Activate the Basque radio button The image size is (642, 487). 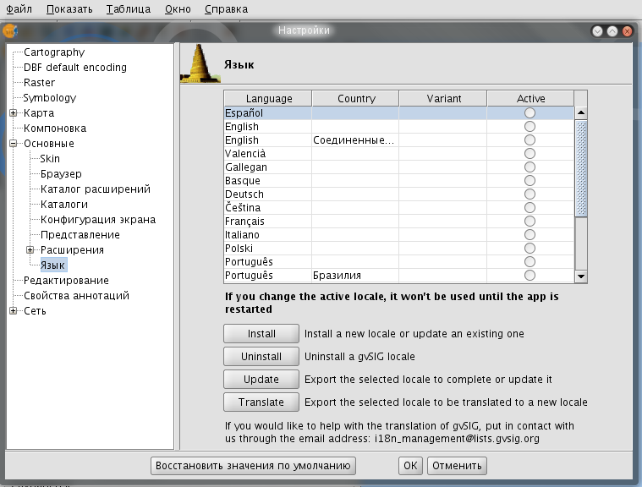(x=530, y=180)
